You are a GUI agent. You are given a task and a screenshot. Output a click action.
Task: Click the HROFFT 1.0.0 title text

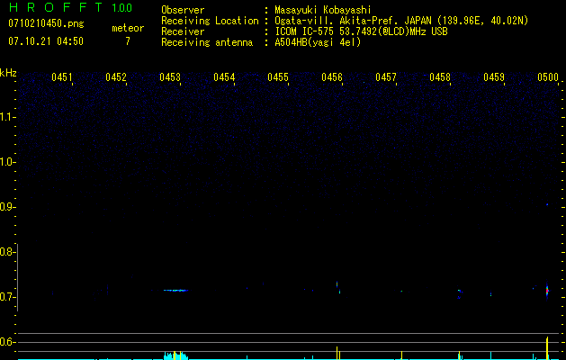click(71, 7)
